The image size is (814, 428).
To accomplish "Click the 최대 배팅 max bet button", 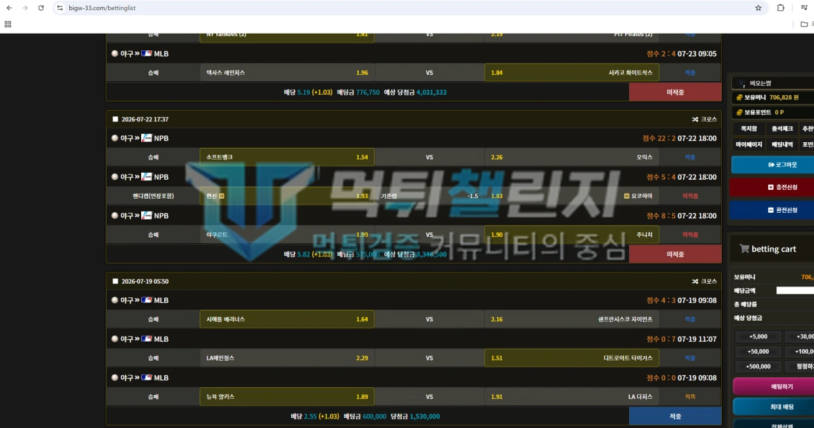I will pyautogui.click(x=773, y=407).
